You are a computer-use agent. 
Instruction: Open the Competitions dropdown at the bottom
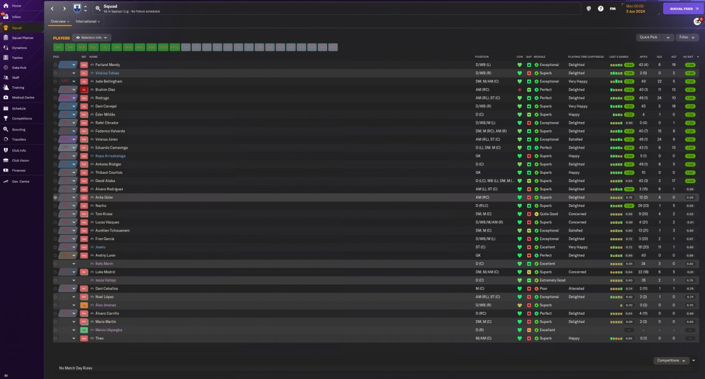(671, 360)
